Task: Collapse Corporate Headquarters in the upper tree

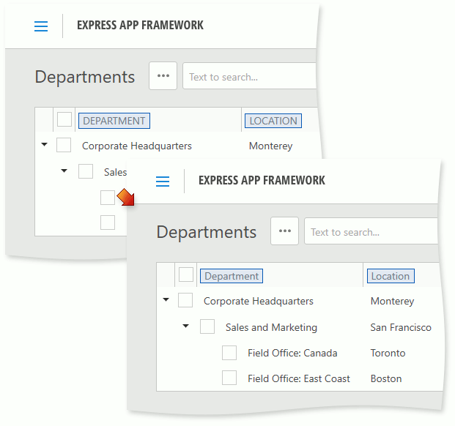Action: pos(45,144)
